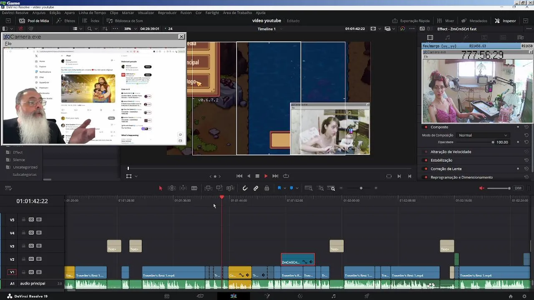The image size is (534, 300).
Task: Toggle auto track selector on V3
Action: pos(31,246)
